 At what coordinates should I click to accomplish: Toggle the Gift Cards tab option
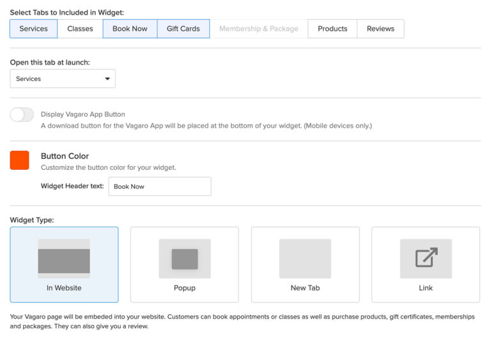point(183,29)
